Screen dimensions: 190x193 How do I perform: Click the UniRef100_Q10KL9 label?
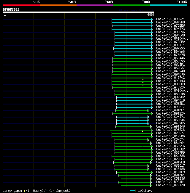pos(170,172)
